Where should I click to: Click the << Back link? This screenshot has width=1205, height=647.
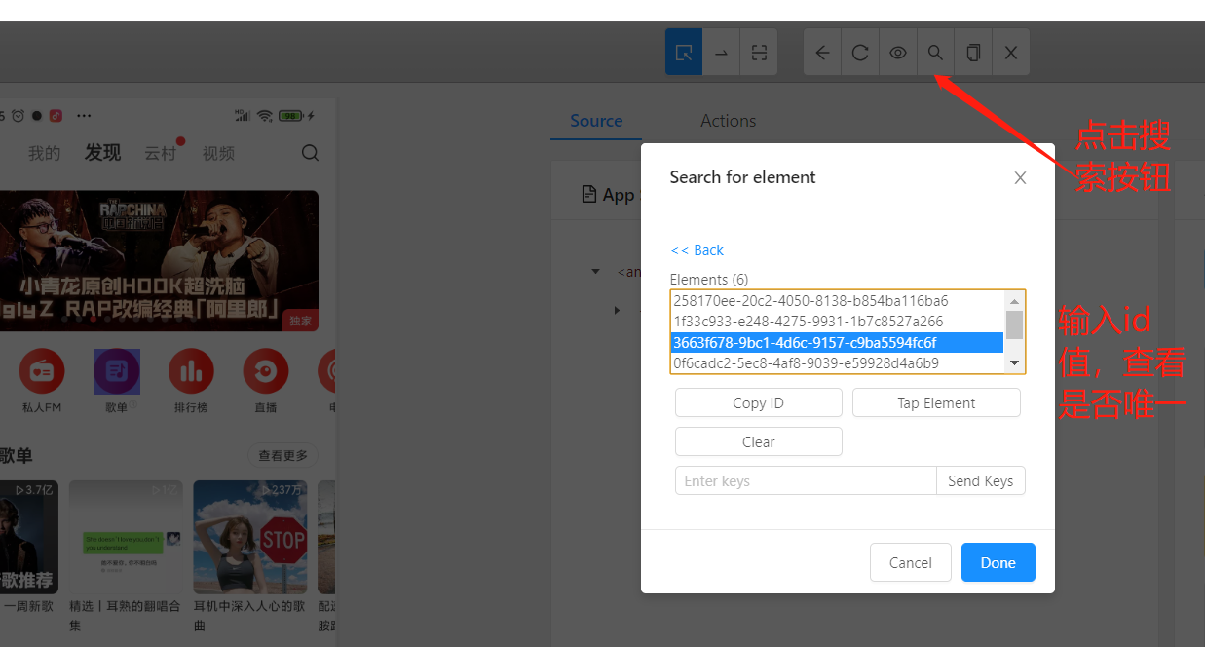point(697,250)
